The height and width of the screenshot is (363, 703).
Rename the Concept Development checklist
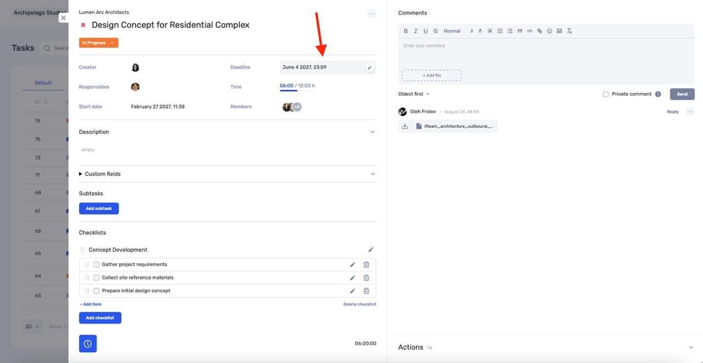coord(371,249)
